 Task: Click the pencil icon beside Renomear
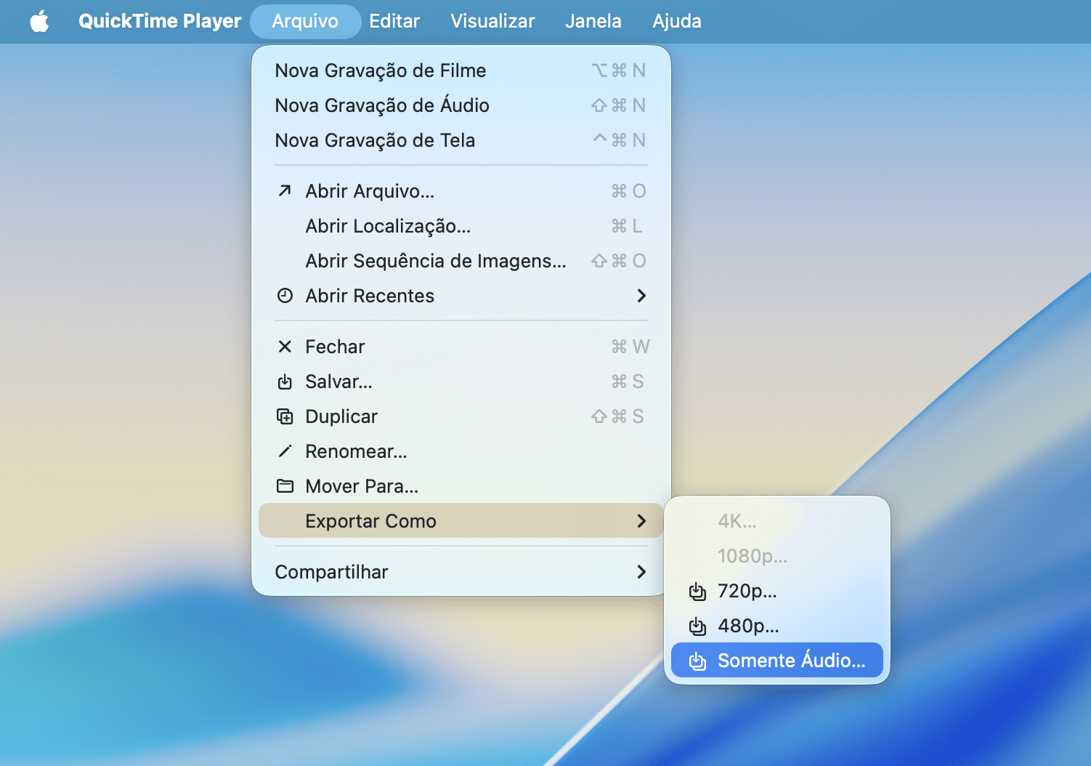tap(285, 451)
